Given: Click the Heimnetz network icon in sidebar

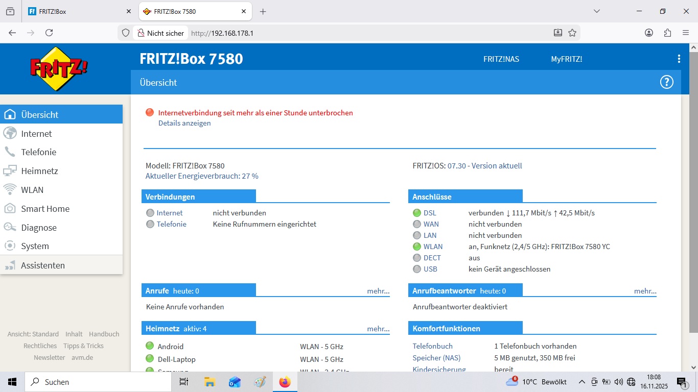Looking at the screenshot, I should pyautogui.click(x=10, y=171).
